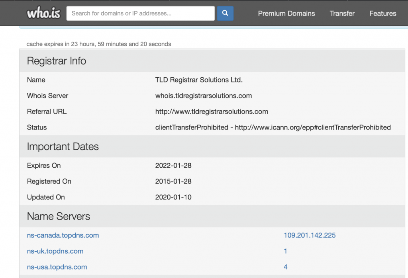Click the Status label
The height and width of the screenshot is (278, 408).
coord(37,127)
